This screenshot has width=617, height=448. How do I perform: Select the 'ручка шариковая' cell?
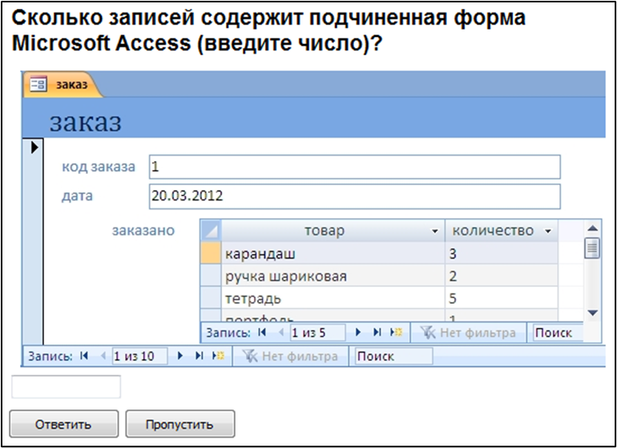333,276
